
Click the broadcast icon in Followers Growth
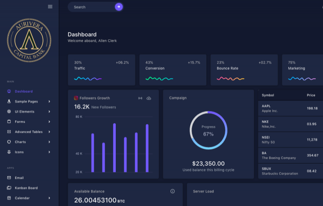click(x=140, y=98)
